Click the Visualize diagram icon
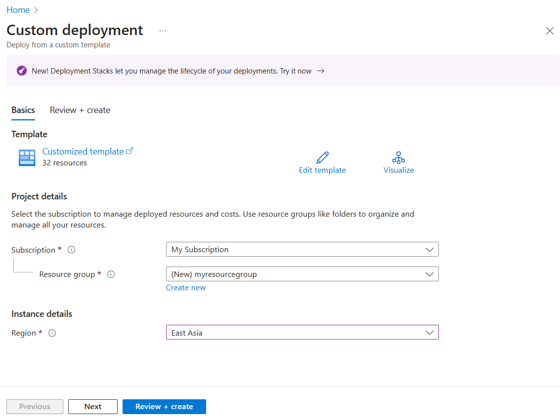This screenshot has height=420, width=560. pyautogui.click(x=398, y=158)
